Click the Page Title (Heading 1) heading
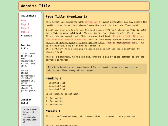The height and width of the screenshot is (126, 168). [x=67, y=16]
